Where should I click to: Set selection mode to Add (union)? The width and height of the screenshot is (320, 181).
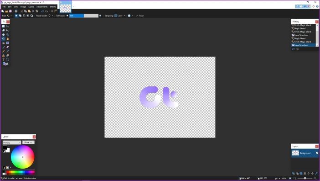click(x=20, y=16)
